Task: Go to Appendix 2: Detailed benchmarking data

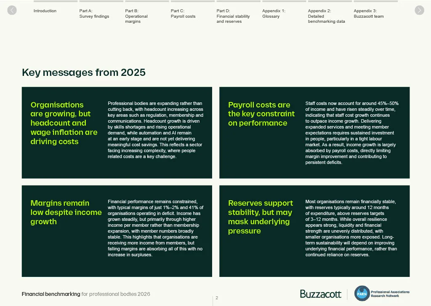Action: pyautogui.click(x=326, y=16)
